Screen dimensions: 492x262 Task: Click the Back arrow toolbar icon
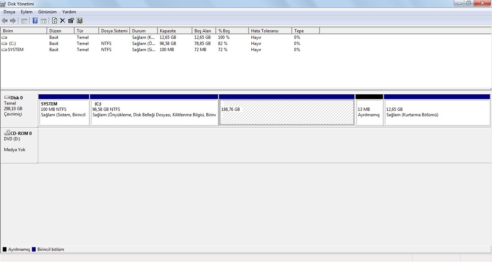5,21
